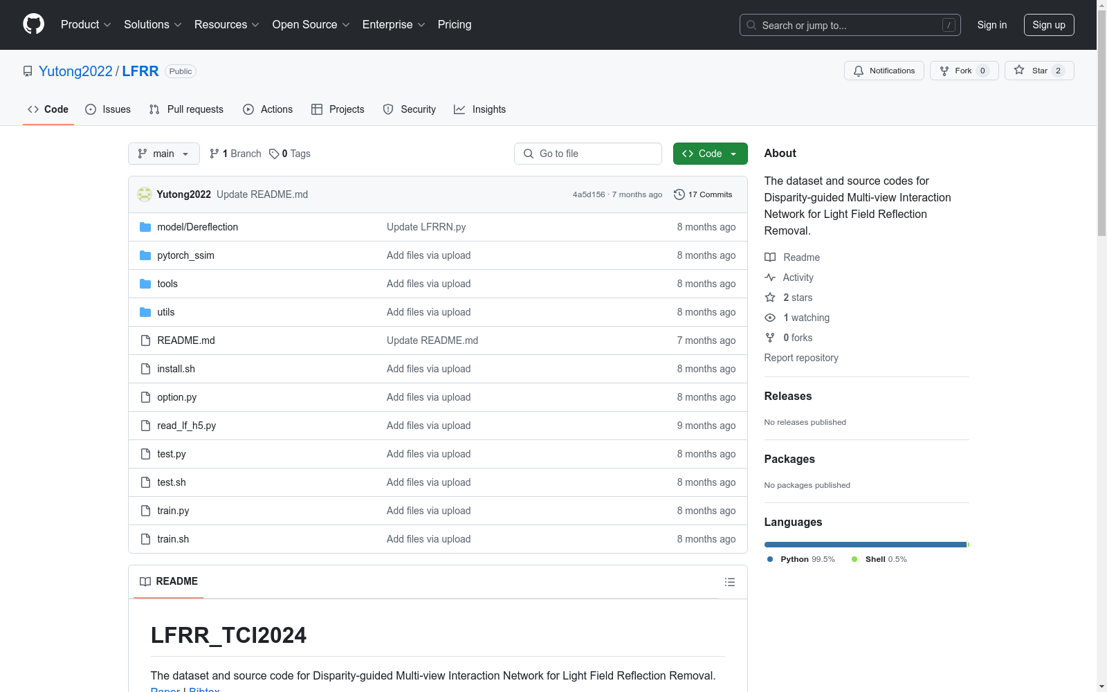Open the 17 Commits link

pos(703,194)
